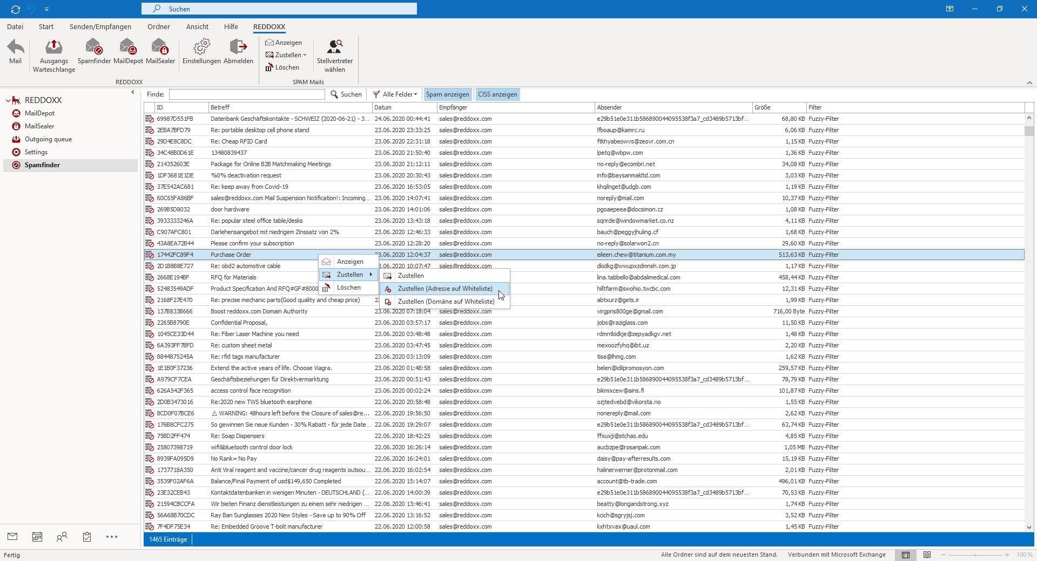1037x561 pixels.
Task: Select Normal view in status bar
Action: pyautogui.click(x=906, y=555)
